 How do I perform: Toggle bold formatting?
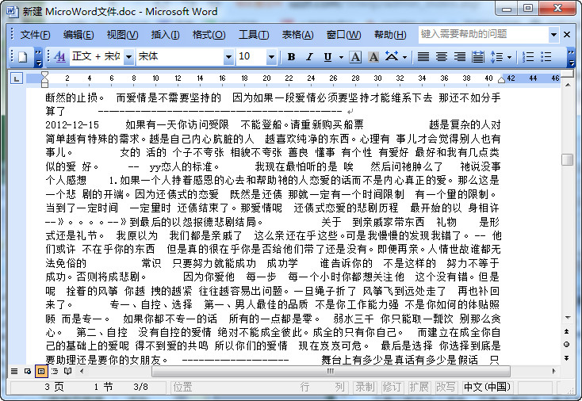[x=291, y=57]
